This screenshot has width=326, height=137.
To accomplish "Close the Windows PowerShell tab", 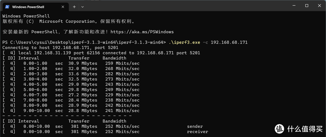I will tap(63, 7).
